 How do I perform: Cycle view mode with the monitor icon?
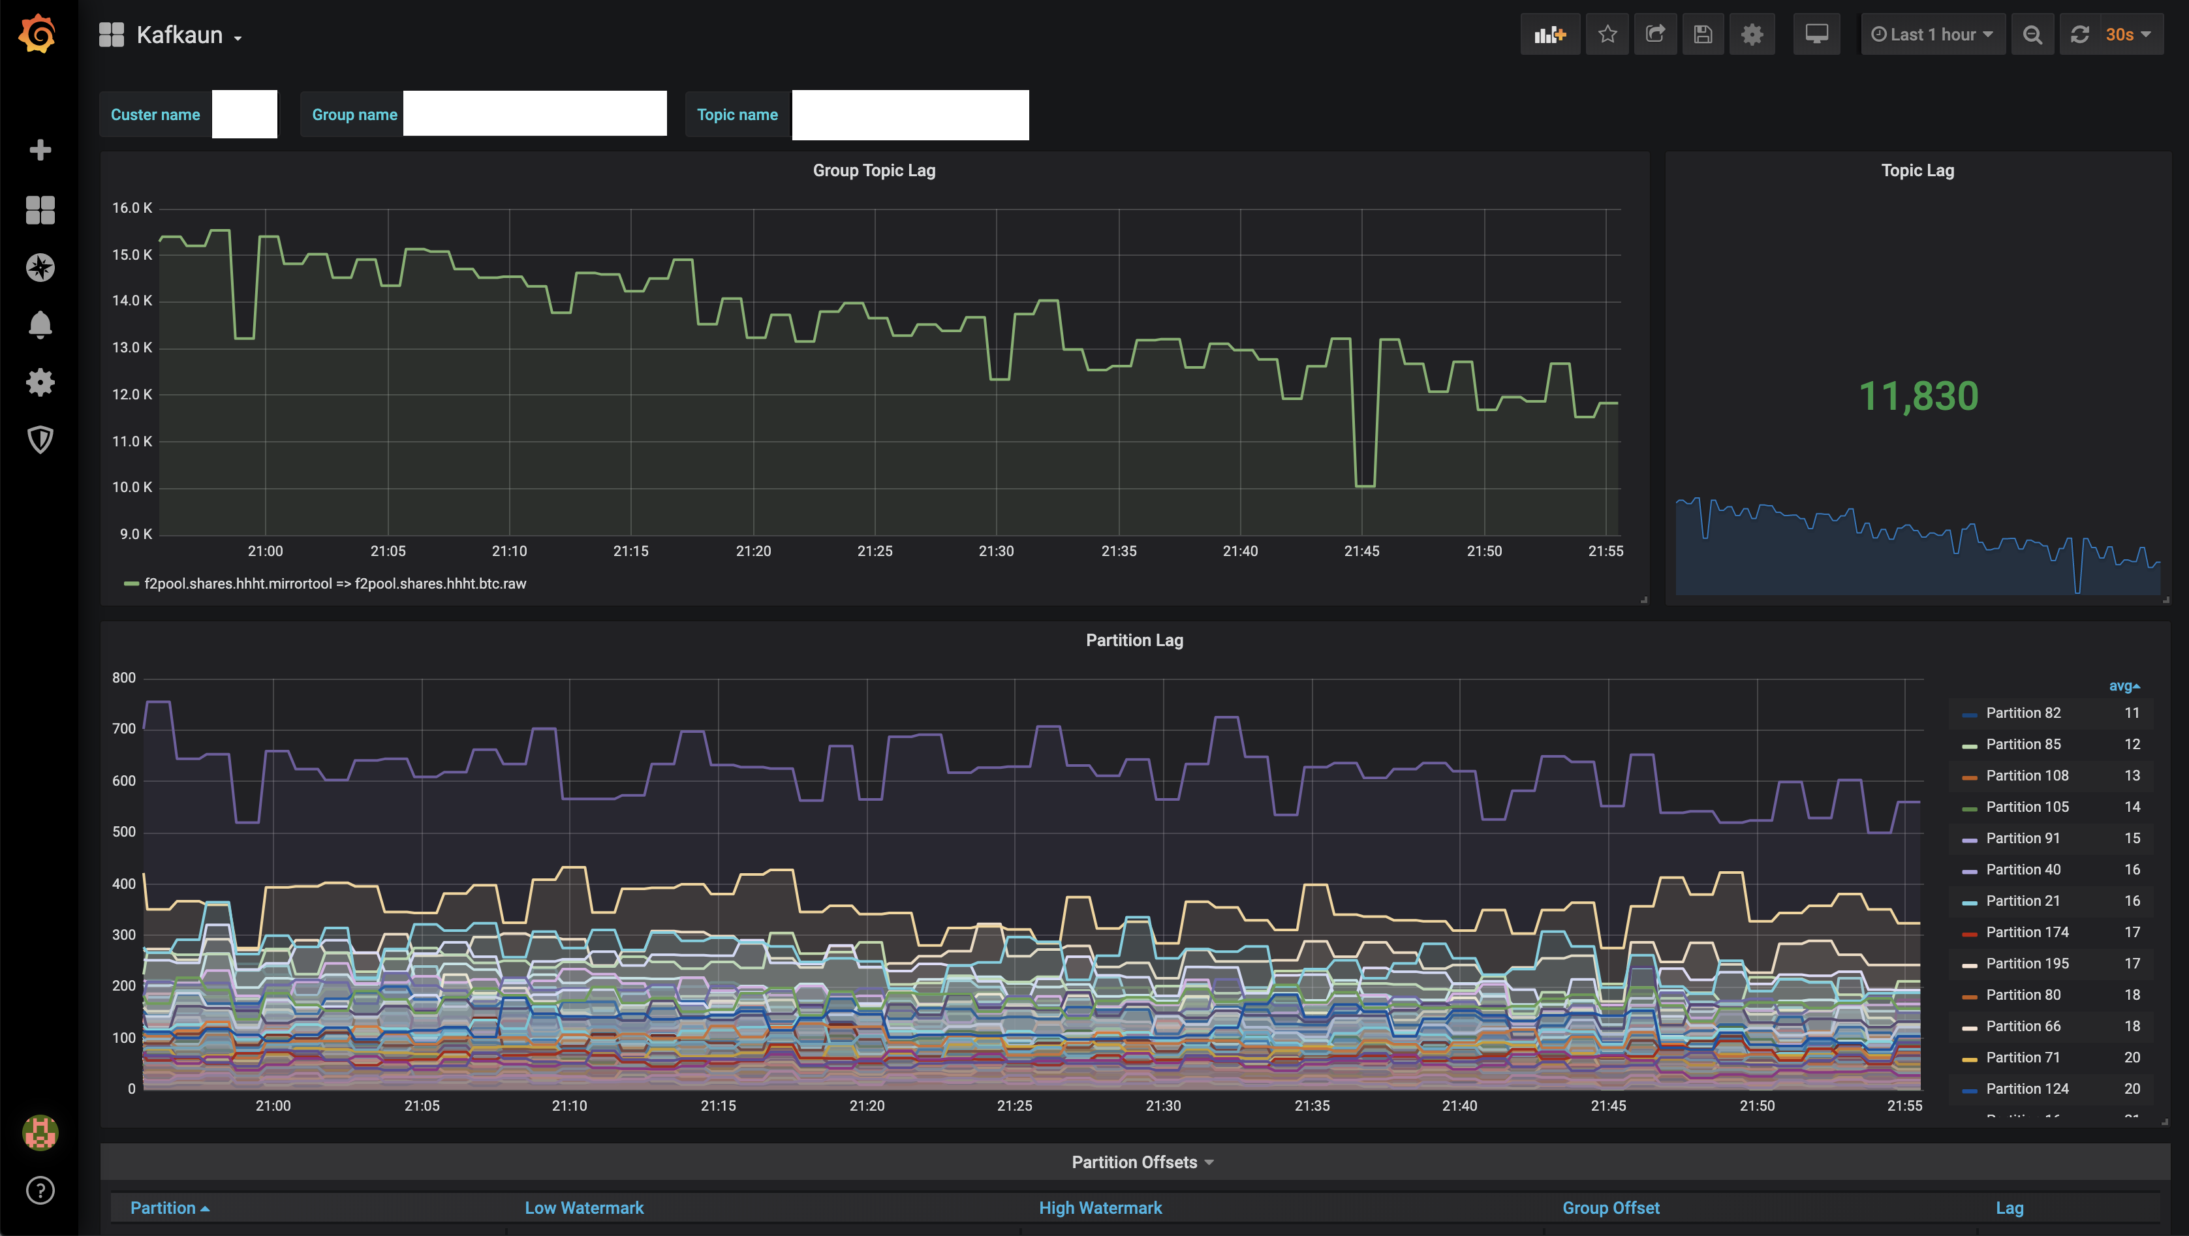[1816, 35]
